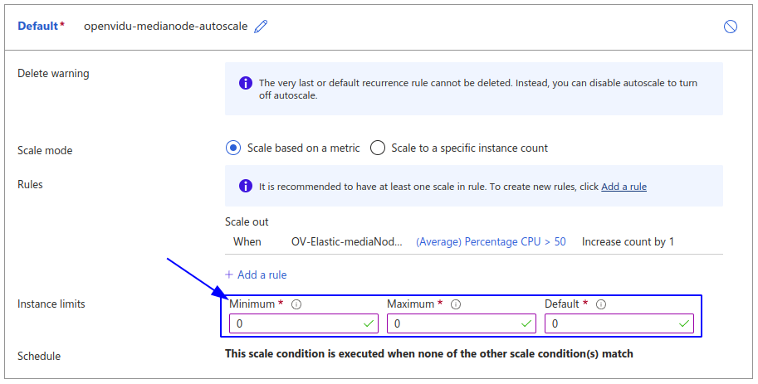Click the Minimum instance limit field
The image size is (758, 384).
(296, 323)
